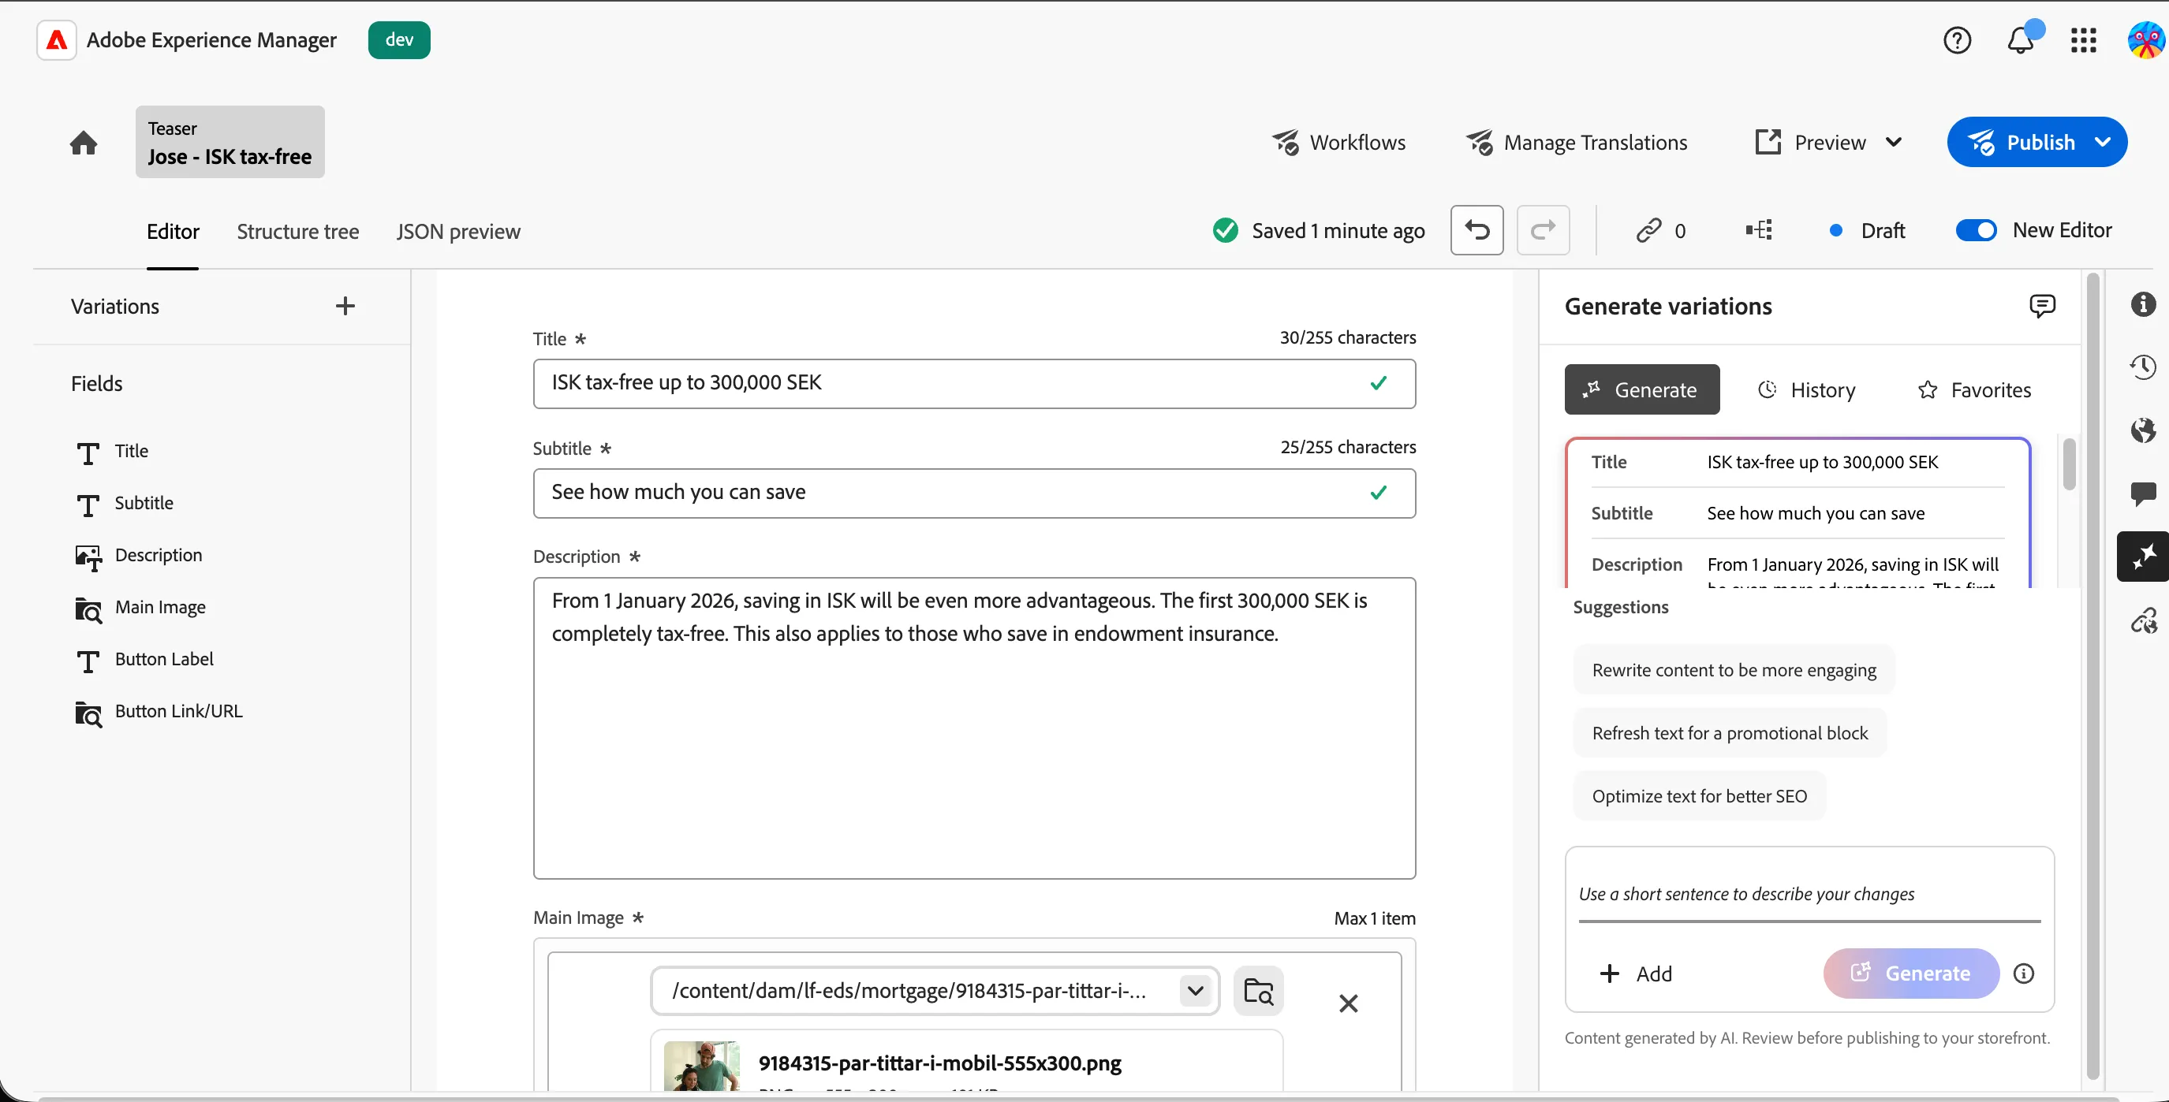The width and height of the screenshot is (2169, 1102).
Task: Open the comment icon in Generate variations header
Action: click(2042, 305)
